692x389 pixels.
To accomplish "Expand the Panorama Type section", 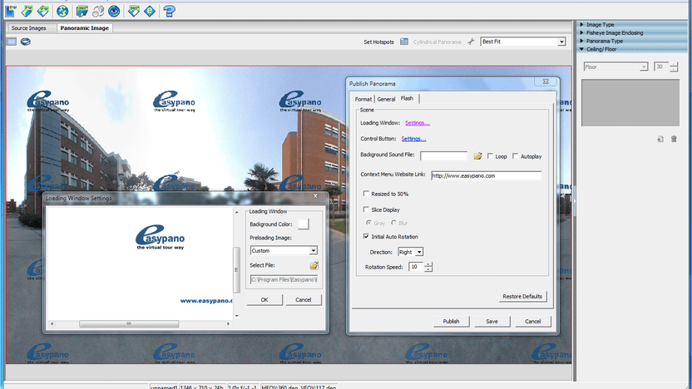I will (581, 41).
